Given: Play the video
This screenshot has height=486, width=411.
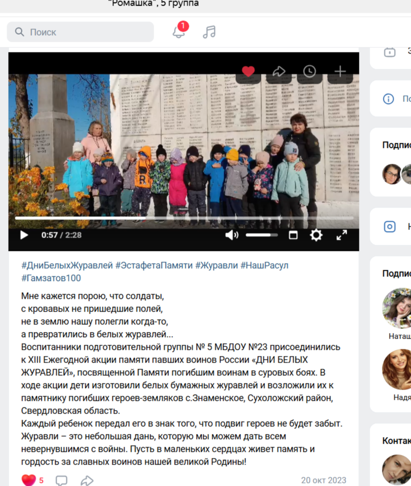Looking at the screenshot, I should coord(24,235).
